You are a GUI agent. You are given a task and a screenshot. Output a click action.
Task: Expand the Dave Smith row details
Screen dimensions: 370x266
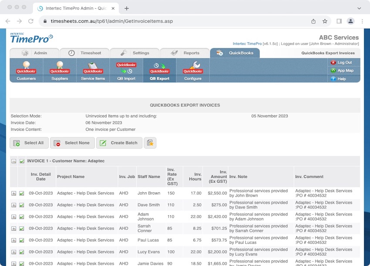[13, 205]
